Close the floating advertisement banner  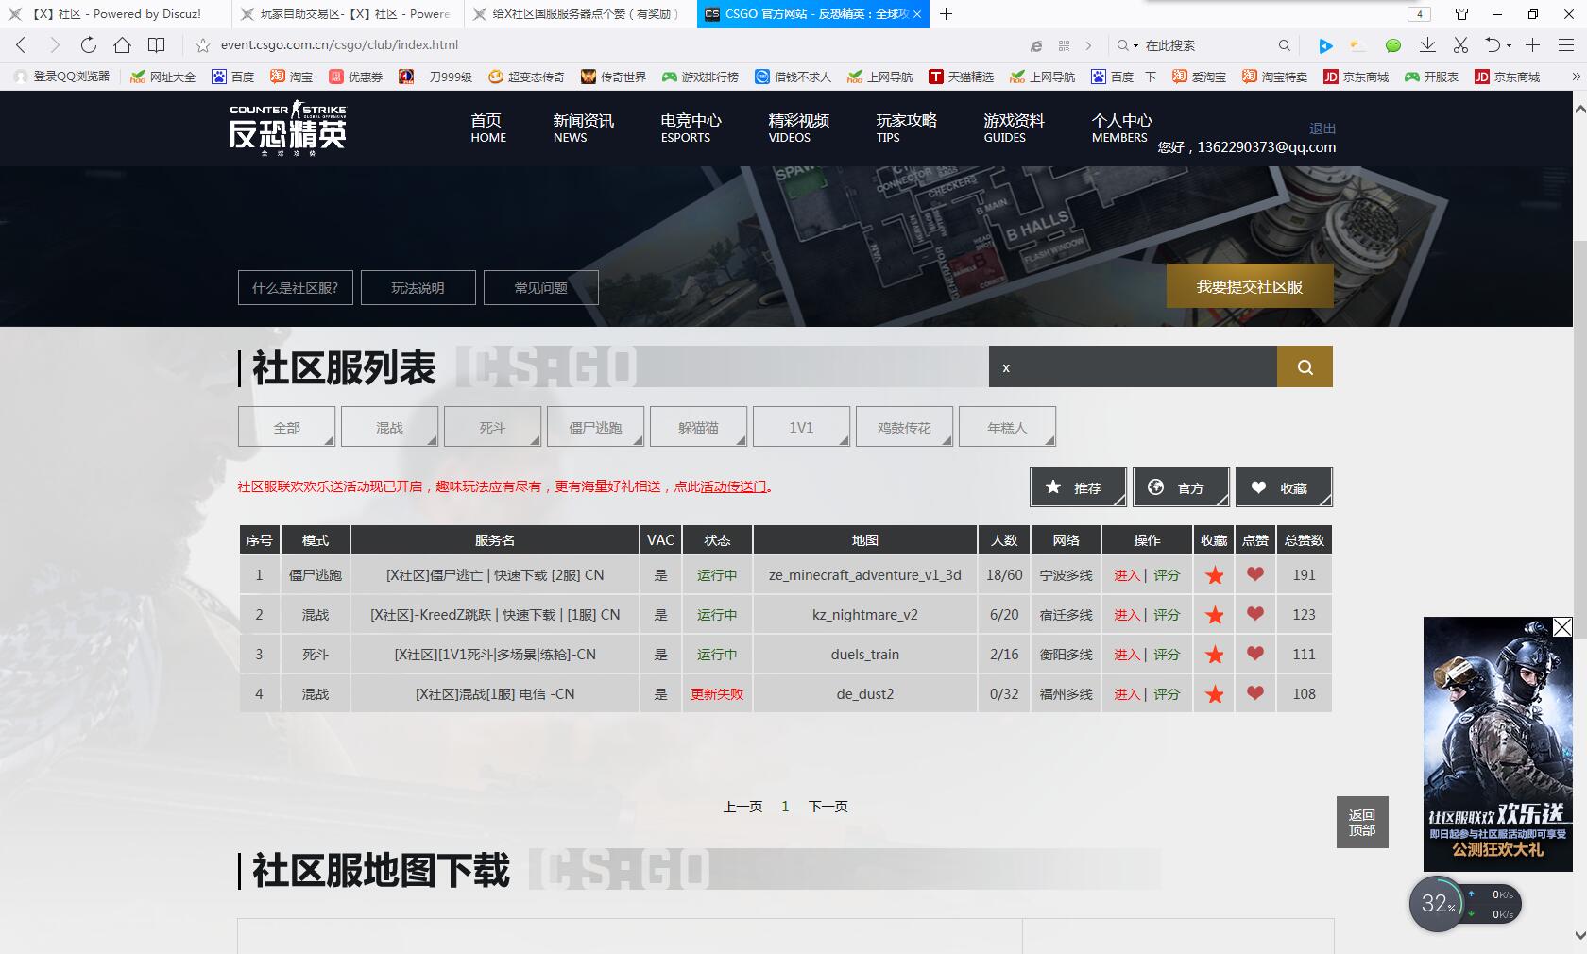pyautogui.click(x=1562, y=627)
